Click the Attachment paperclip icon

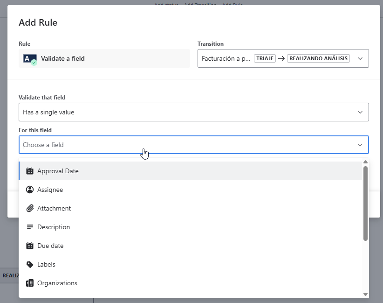[30, 208]
